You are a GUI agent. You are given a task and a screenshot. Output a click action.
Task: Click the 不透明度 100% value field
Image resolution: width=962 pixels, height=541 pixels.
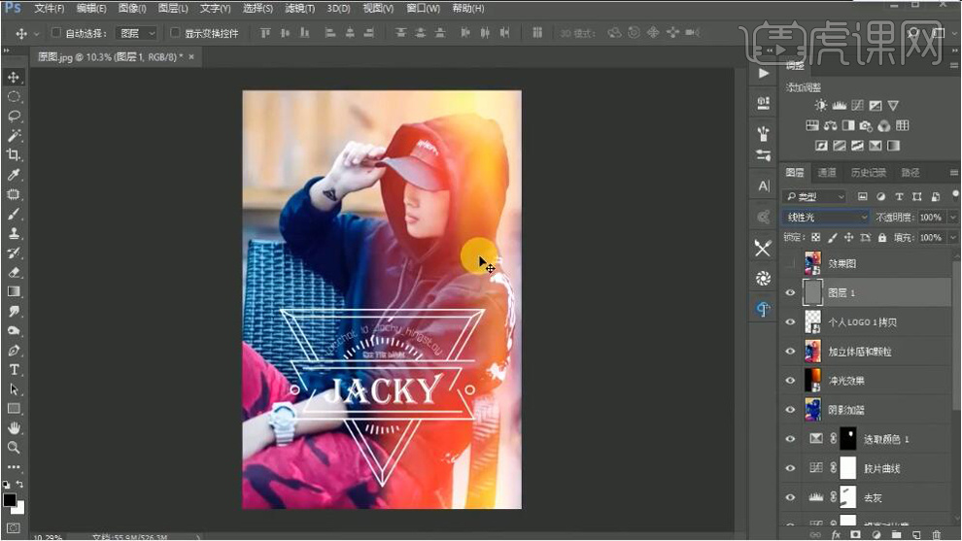click(x=932, y=218)
